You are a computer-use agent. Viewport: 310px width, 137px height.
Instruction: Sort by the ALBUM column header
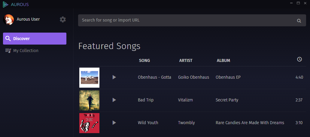[x=223, y=60]
